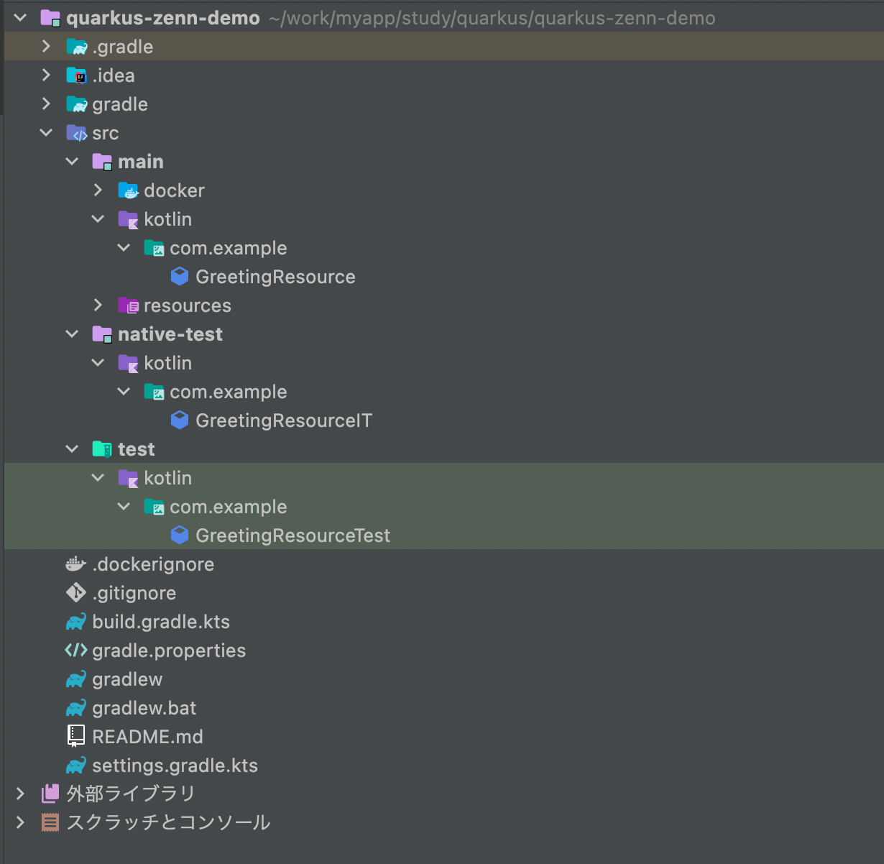The height and width of the screenshot is (864, 884).
Task: Click the スクラッチとコンソール icon
Action: (x=50, y=822)
